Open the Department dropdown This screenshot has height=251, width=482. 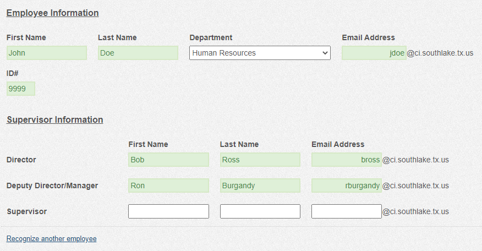tap(260, 53)
